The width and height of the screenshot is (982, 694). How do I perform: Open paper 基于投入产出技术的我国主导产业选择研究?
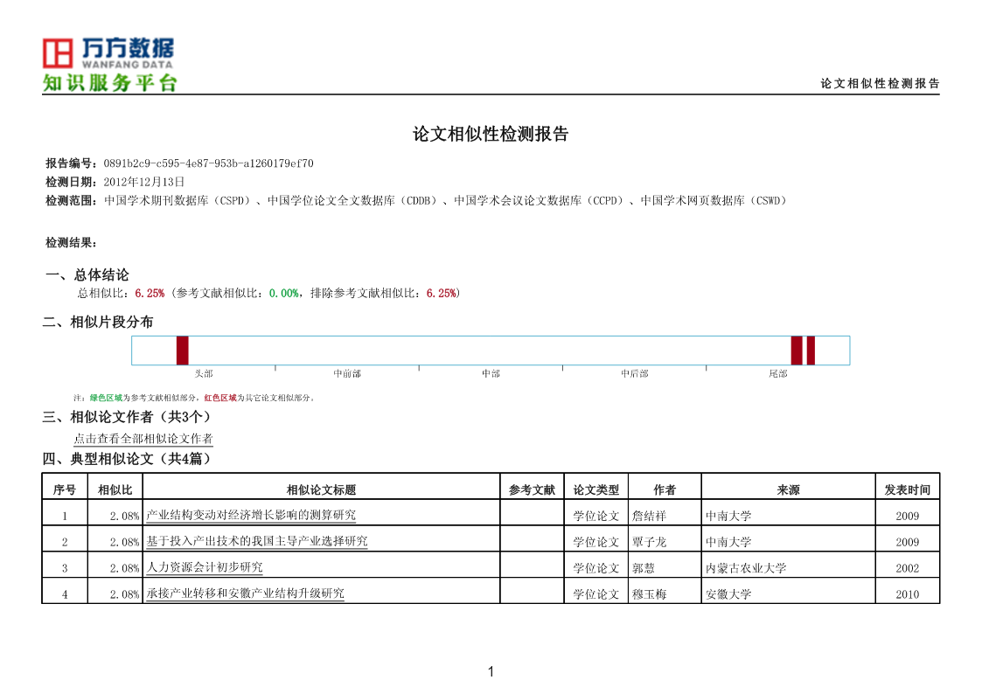257,541
